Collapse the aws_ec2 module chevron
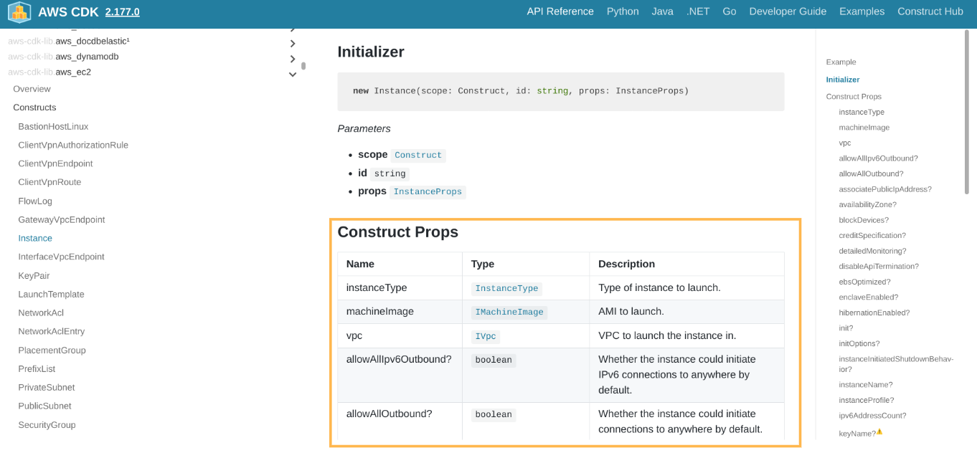 [x=293, y=74]
